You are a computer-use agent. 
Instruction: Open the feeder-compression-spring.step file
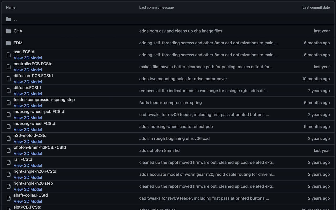click(44, 99)
